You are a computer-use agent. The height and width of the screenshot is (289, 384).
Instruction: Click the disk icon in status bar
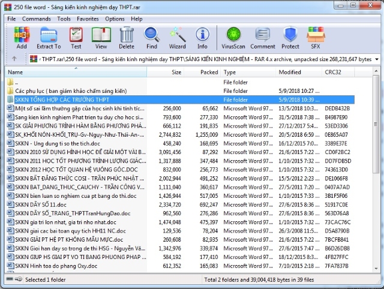[10, 279]
